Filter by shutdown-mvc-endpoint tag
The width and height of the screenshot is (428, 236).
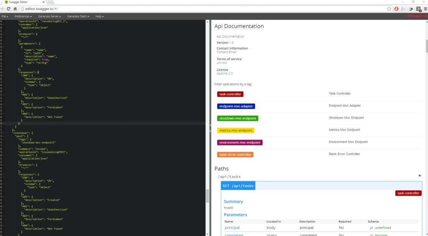237,118
